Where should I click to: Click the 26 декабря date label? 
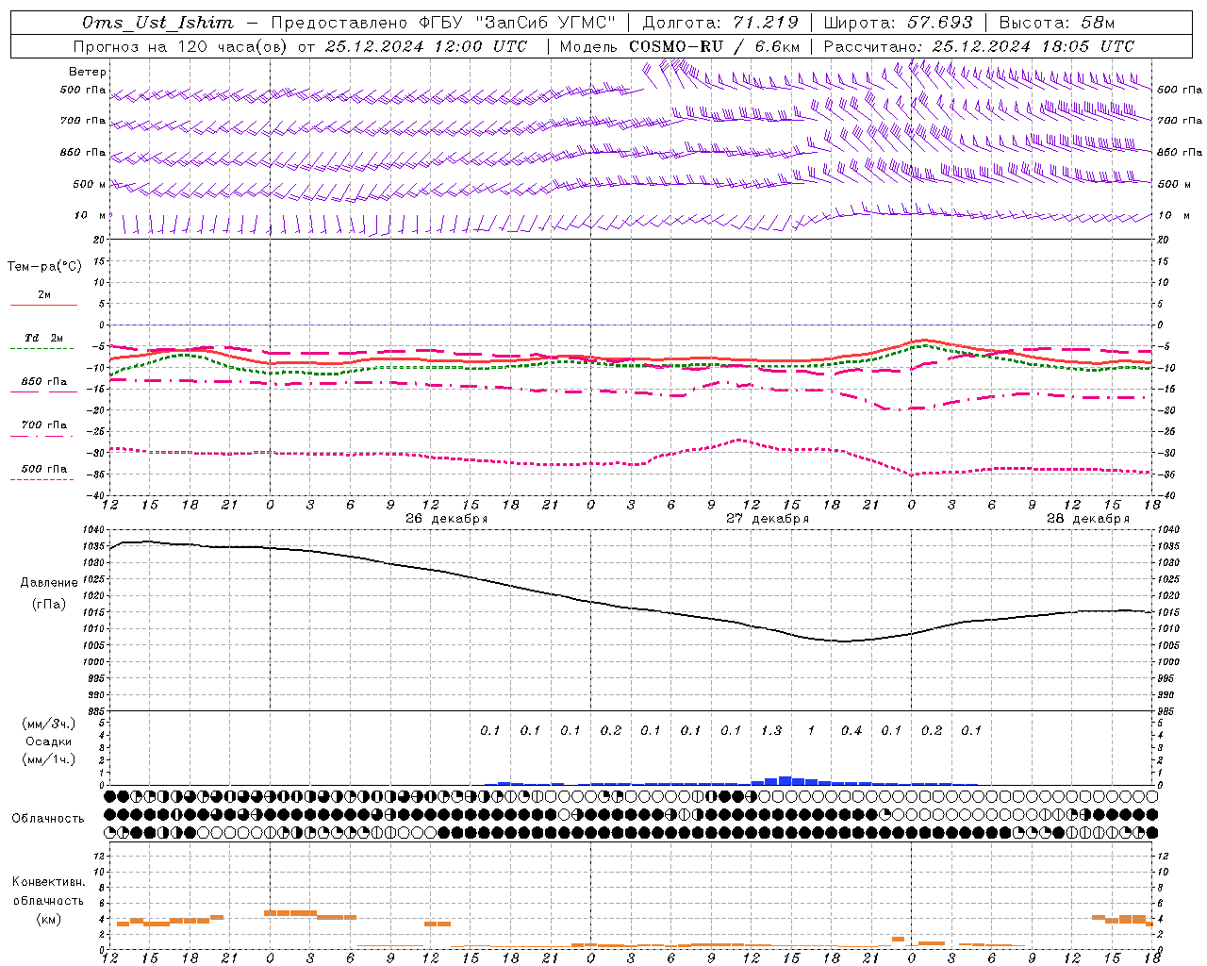tap(446, 519)
